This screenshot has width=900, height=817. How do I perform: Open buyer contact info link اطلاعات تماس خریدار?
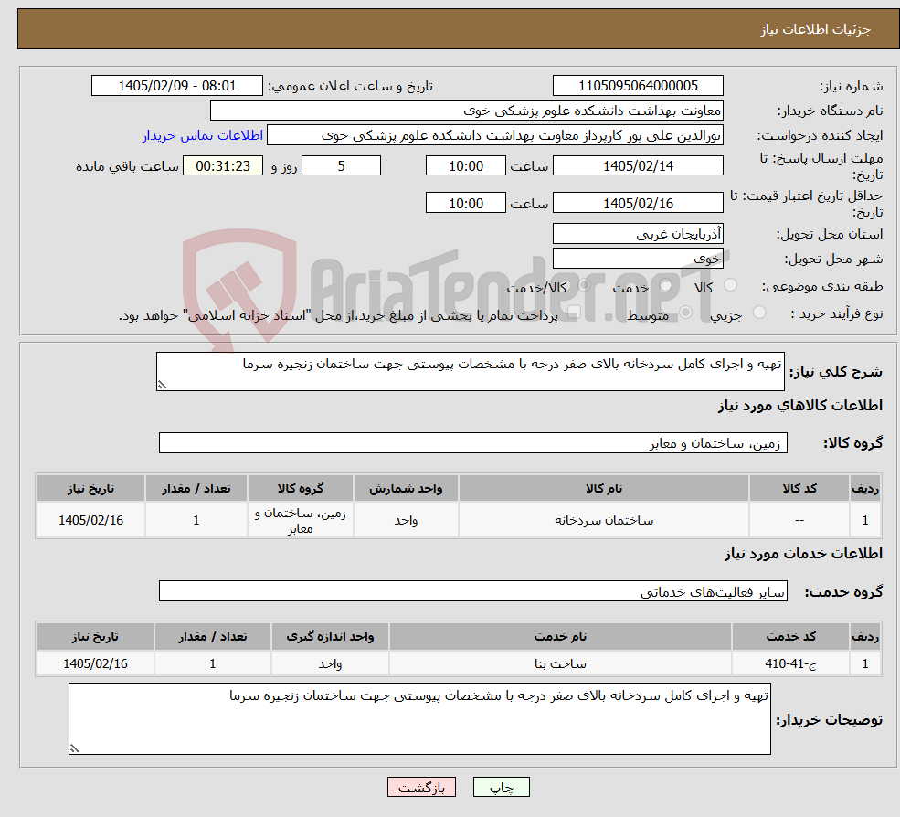[x=203, y=135]
